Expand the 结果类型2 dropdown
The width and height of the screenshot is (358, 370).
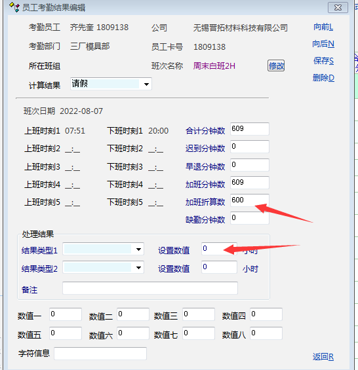tap(138, 268)
